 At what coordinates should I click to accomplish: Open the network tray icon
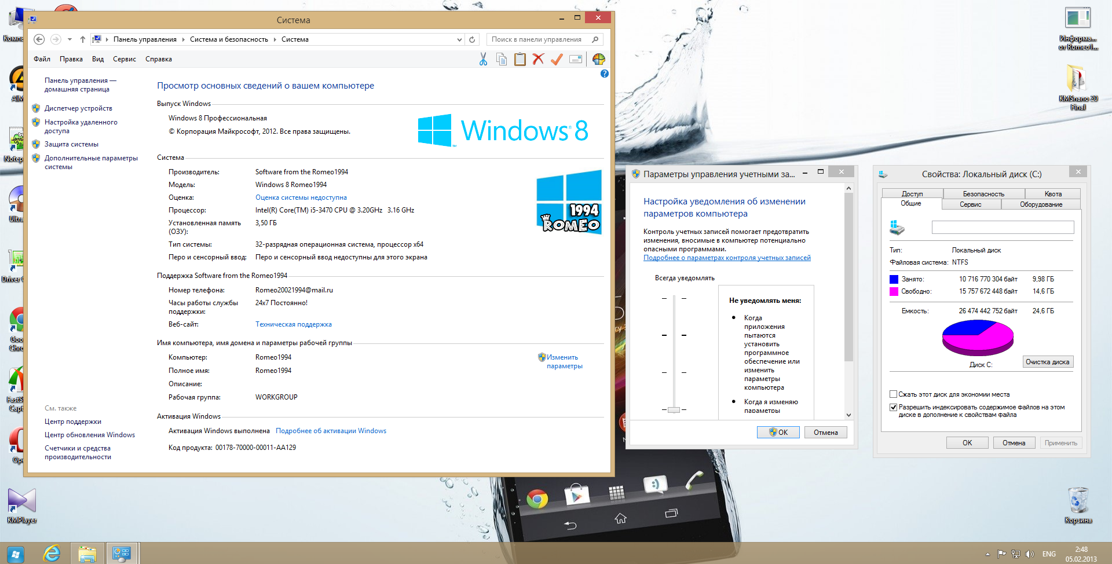point(1016,554)
